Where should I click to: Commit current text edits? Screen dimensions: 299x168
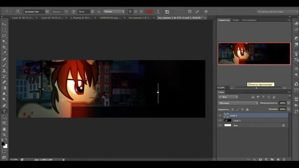click(197, 12)
